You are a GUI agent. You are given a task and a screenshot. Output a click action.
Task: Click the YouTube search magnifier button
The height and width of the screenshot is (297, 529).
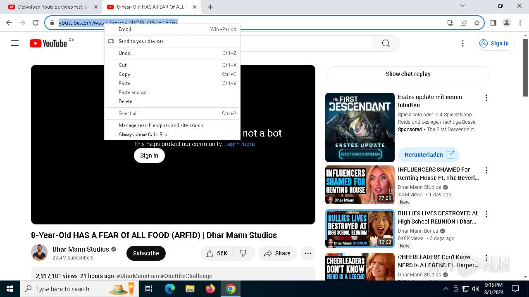click(386, 43)
